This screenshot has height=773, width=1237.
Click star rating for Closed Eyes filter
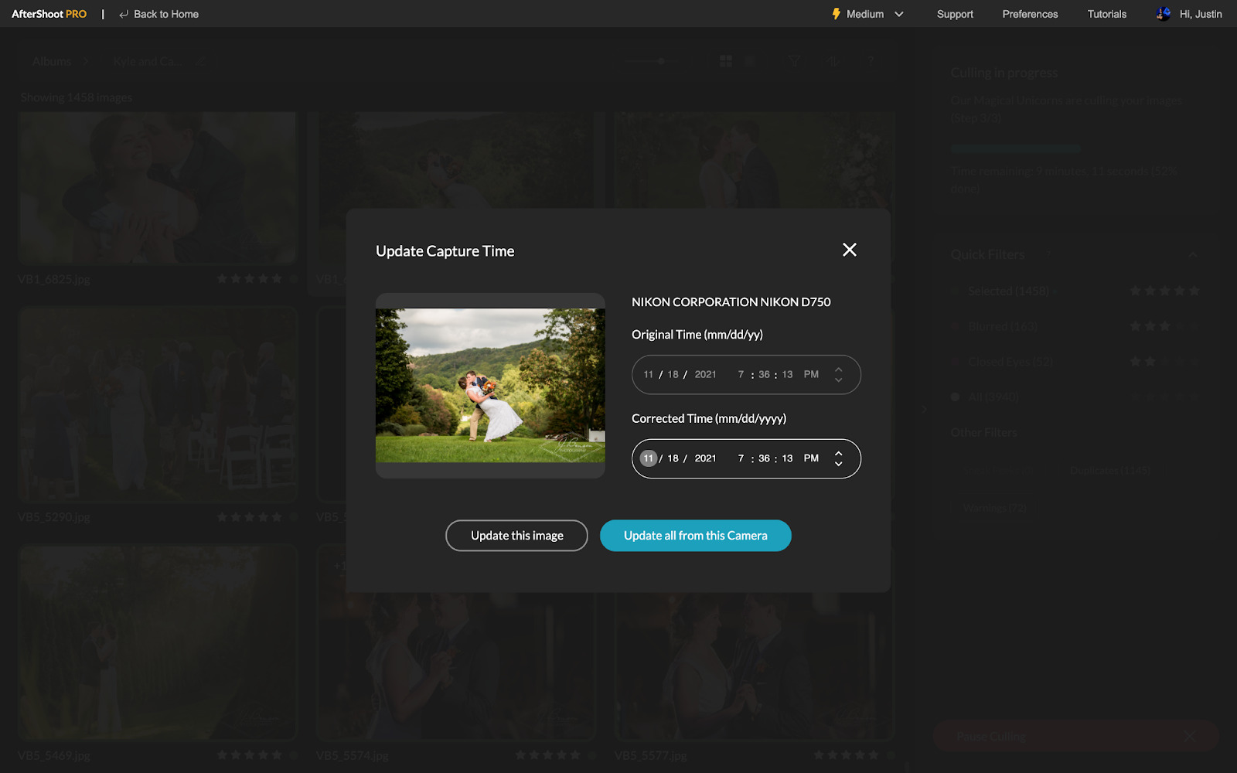point(1164,362)
